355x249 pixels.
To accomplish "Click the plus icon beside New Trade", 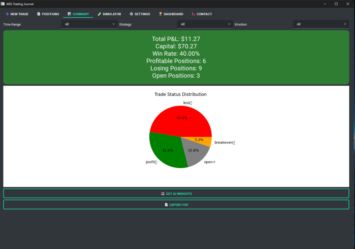I will click(7, 14).
